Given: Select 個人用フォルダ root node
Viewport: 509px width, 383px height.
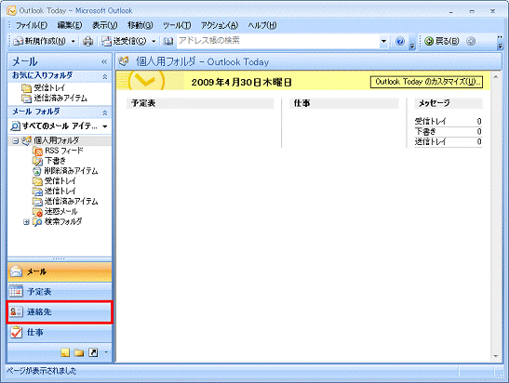Looking at the screenshot, I should coord(56,140).
